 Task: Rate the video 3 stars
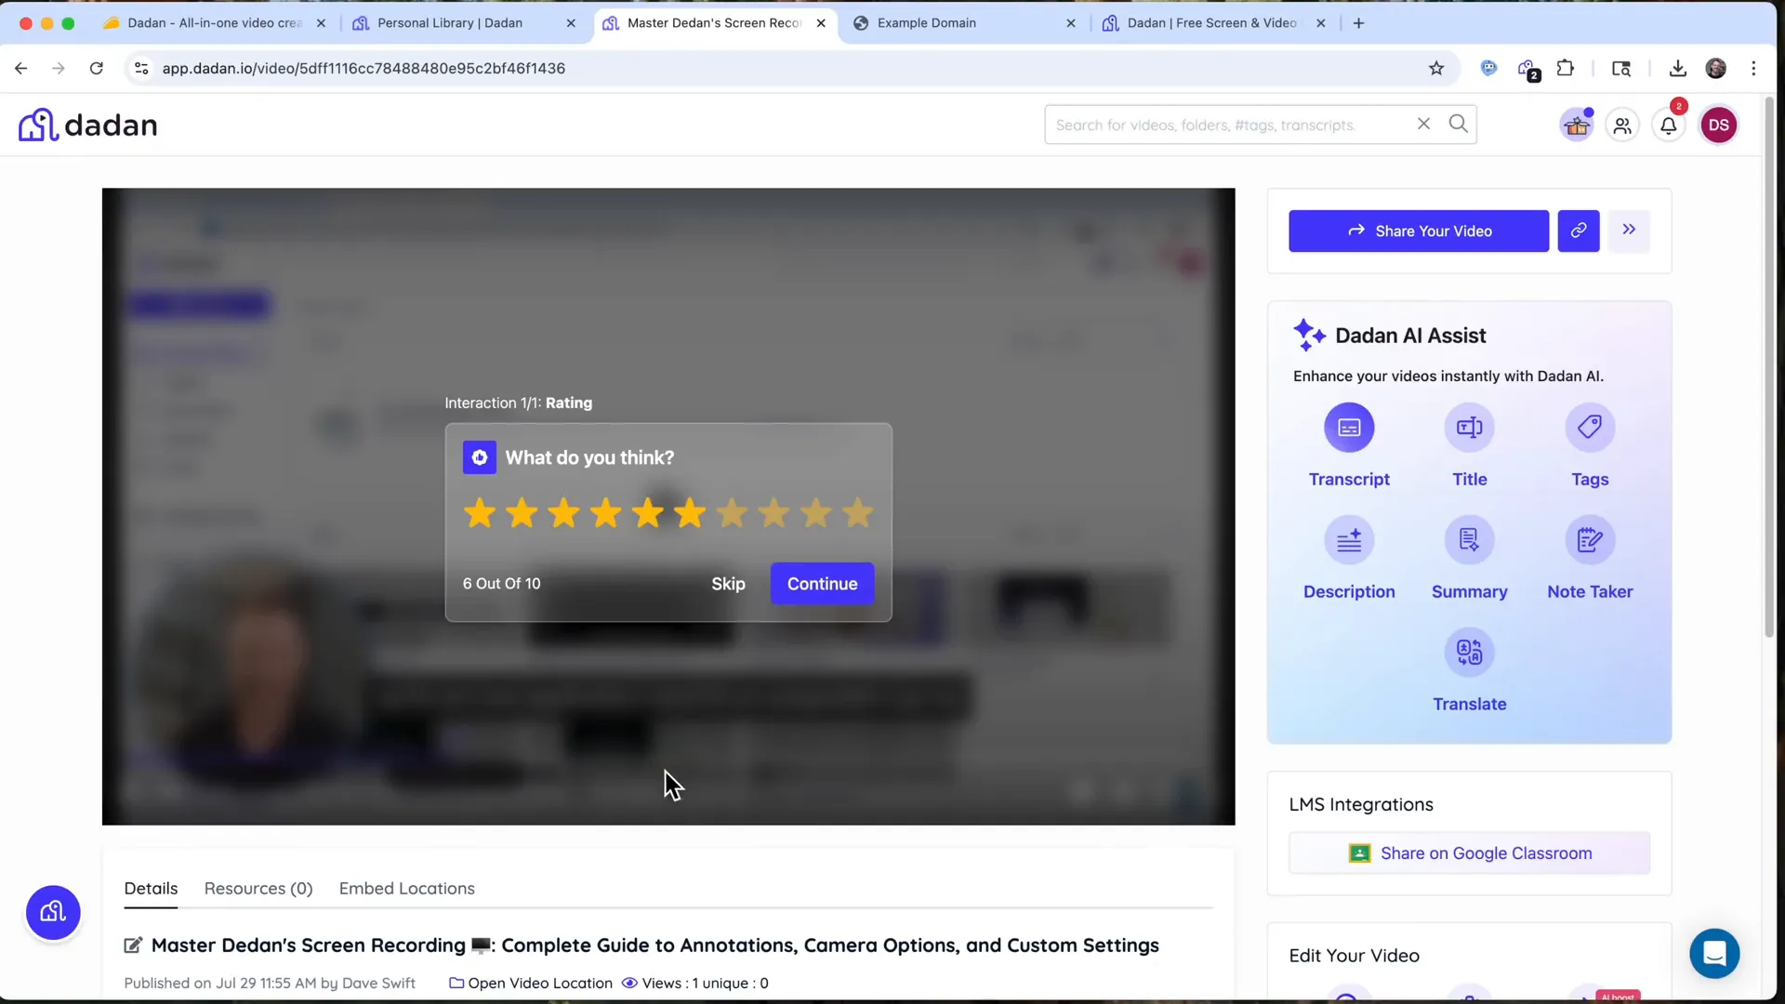coord(563,512)
